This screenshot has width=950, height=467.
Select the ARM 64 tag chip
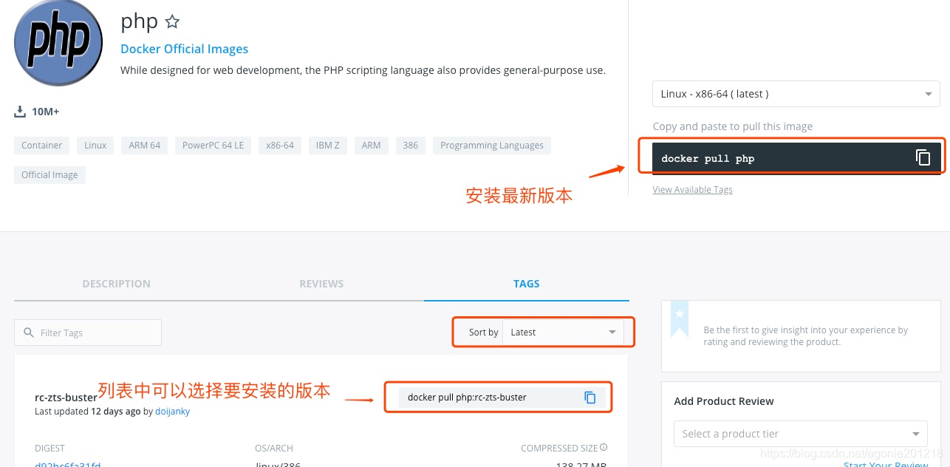(x=144, y=146)
